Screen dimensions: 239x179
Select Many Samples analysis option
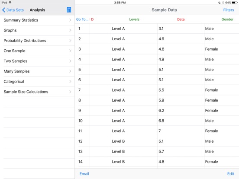(37, 71)
